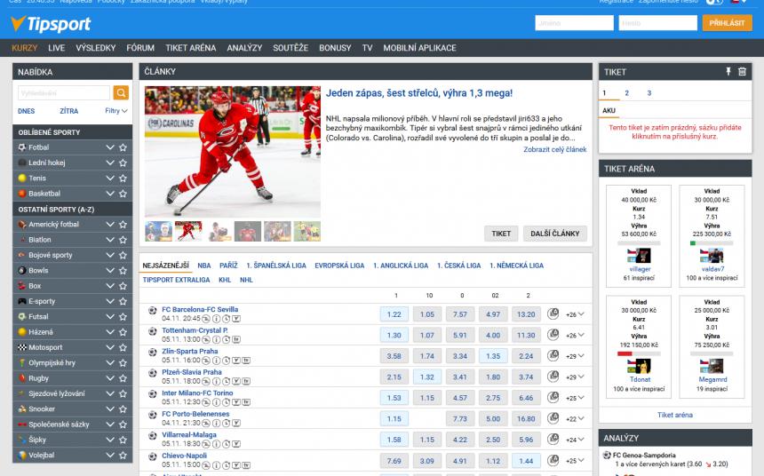
Task: Click the soccer ball icon beside Villarreal-Malaga
Action: coord(153,435)
